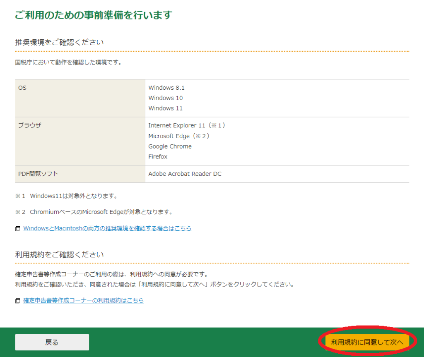
Task: Click 利用規約をご確認ください section heading
Action: point(60,254)
